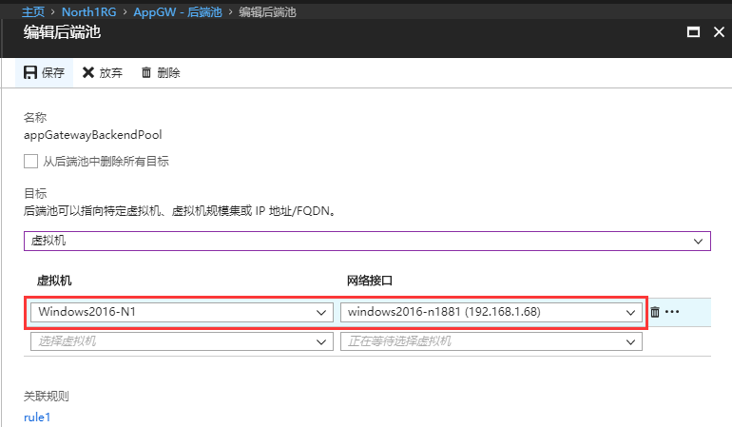Open the ellipsis menu for Windows2016-N1 row
This screenshot has width=732, height=427.
tap(672, 312)
